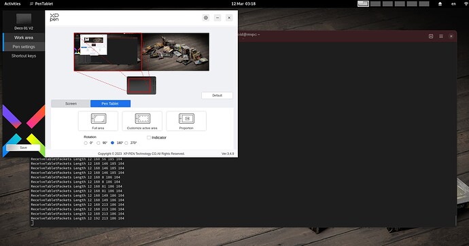This screenshot has width=469, height=246.
Task: Select the right monitor in screen preview
Action: point(175,52)
